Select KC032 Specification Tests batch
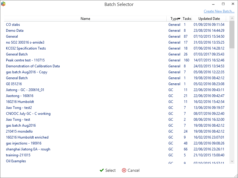The image size is (238, 178). 26,48
